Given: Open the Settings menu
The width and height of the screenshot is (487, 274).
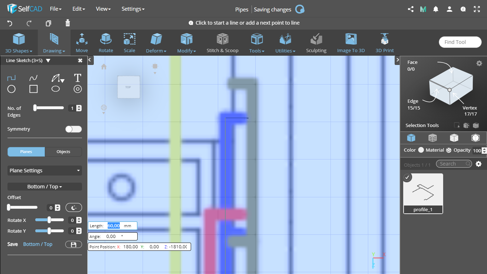Looking at the screenshot, I should [x=133, y=9].
